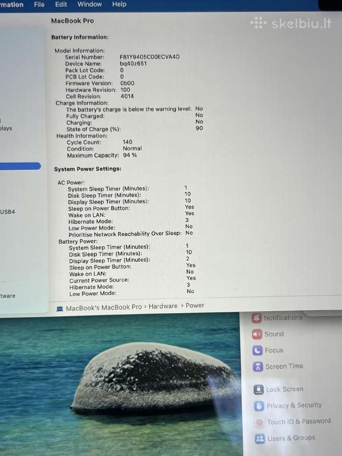Click the Users & Groups icon
Viewport: 342px width, 456px height.
[x=260, y=438]
